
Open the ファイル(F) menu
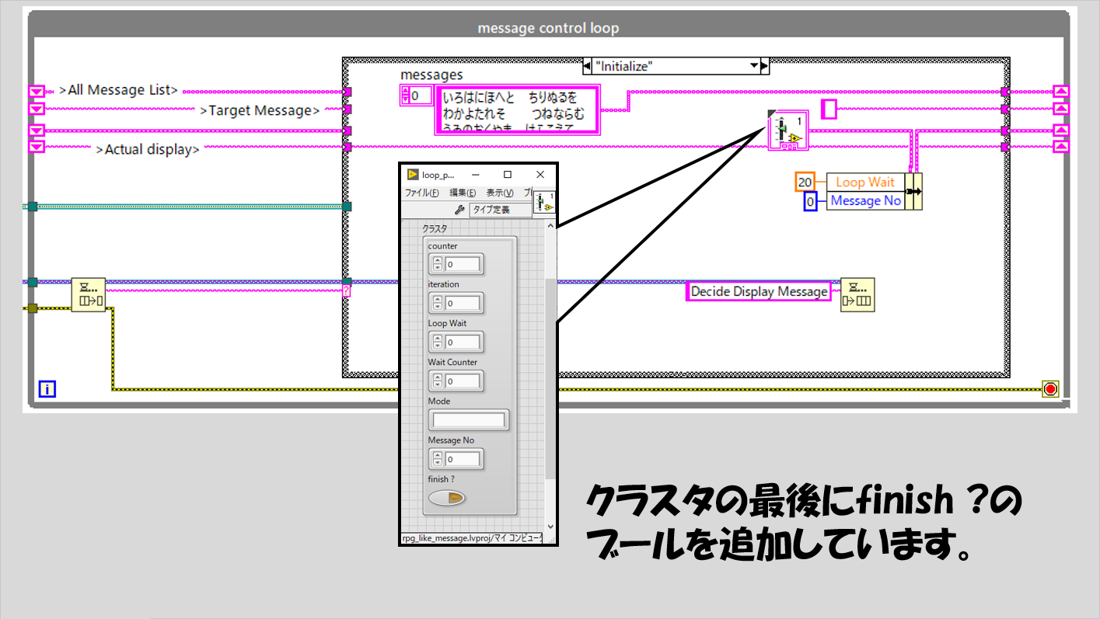pyautogui.click(x=421, y=193)
